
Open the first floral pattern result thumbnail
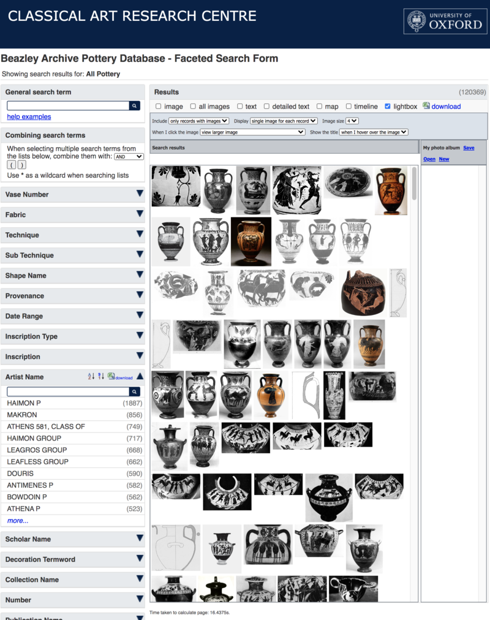tap(176, 186)
